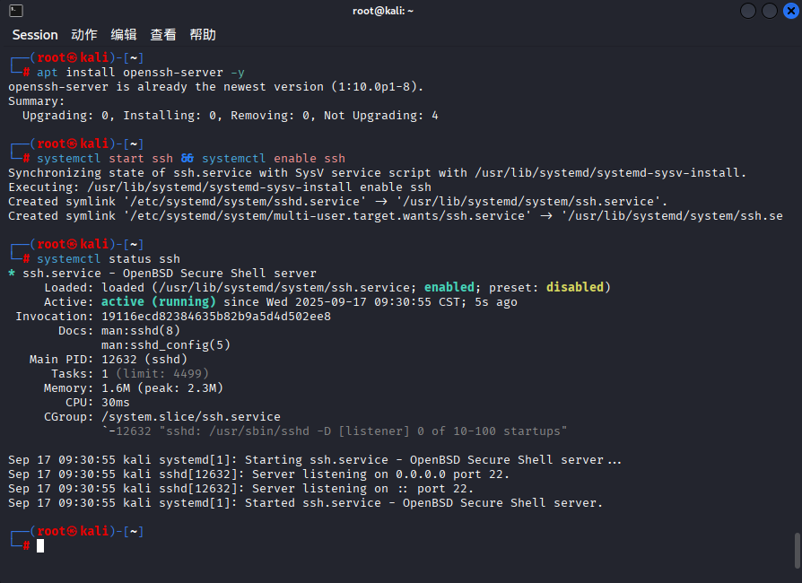Click the yellow 'disabled' preset word
802x583 pixels.
[x=575, y=287]
